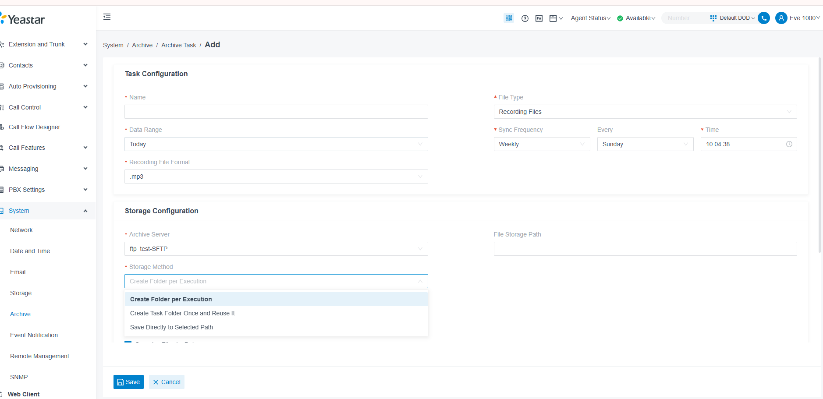Click the blue phone call icon

[763, 18]
